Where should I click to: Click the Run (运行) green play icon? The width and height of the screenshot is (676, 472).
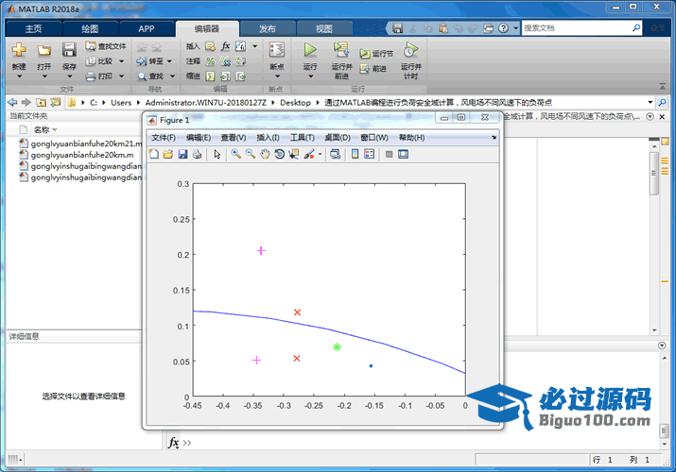pos(310,50)
